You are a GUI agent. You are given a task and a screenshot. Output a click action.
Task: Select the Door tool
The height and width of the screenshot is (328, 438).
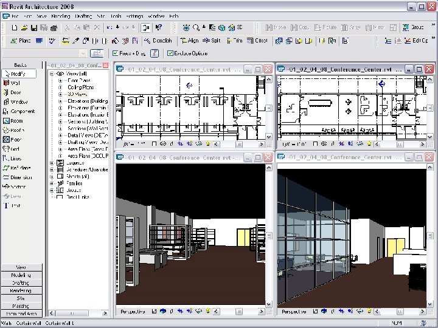point(15,92)
